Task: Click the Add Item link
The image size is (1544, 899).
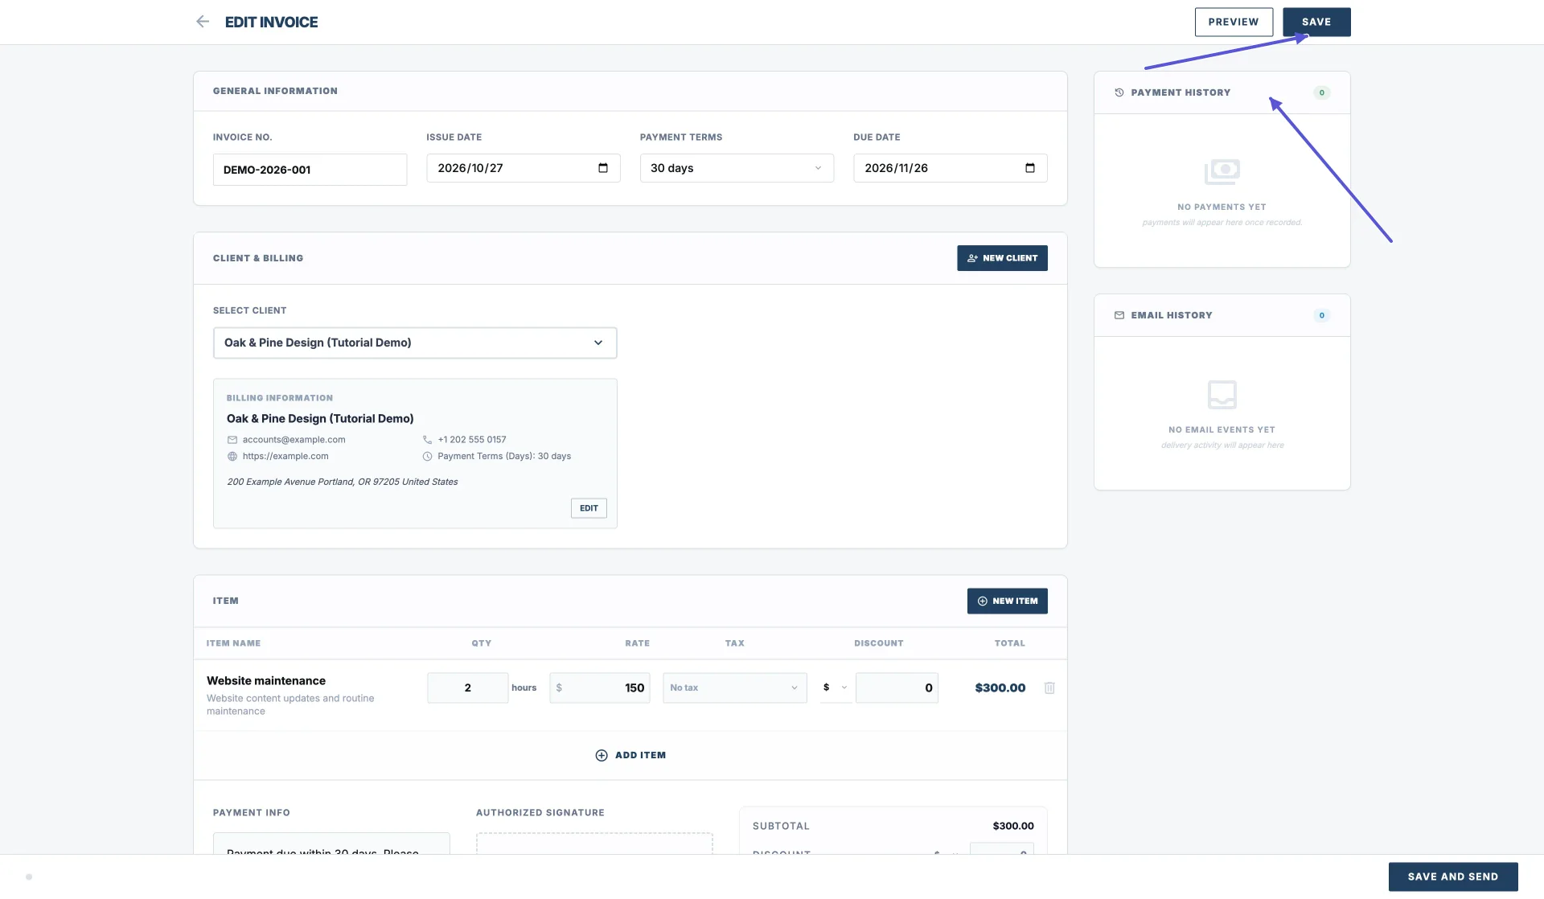Action: [x=630, y=755]
